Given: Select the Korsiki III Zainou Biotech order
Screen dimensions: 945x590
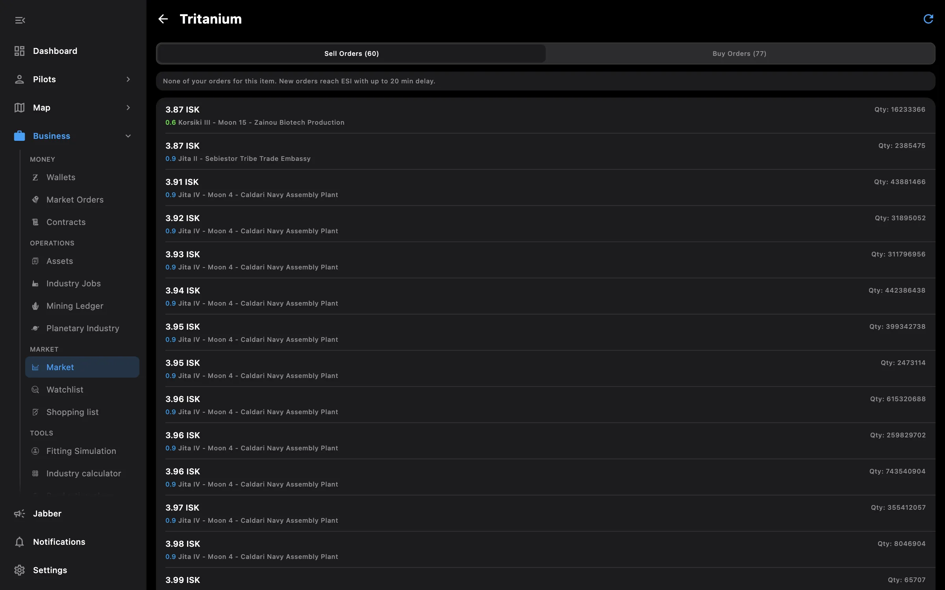Looking at the screenshot, I should click(x=545, y=116).
